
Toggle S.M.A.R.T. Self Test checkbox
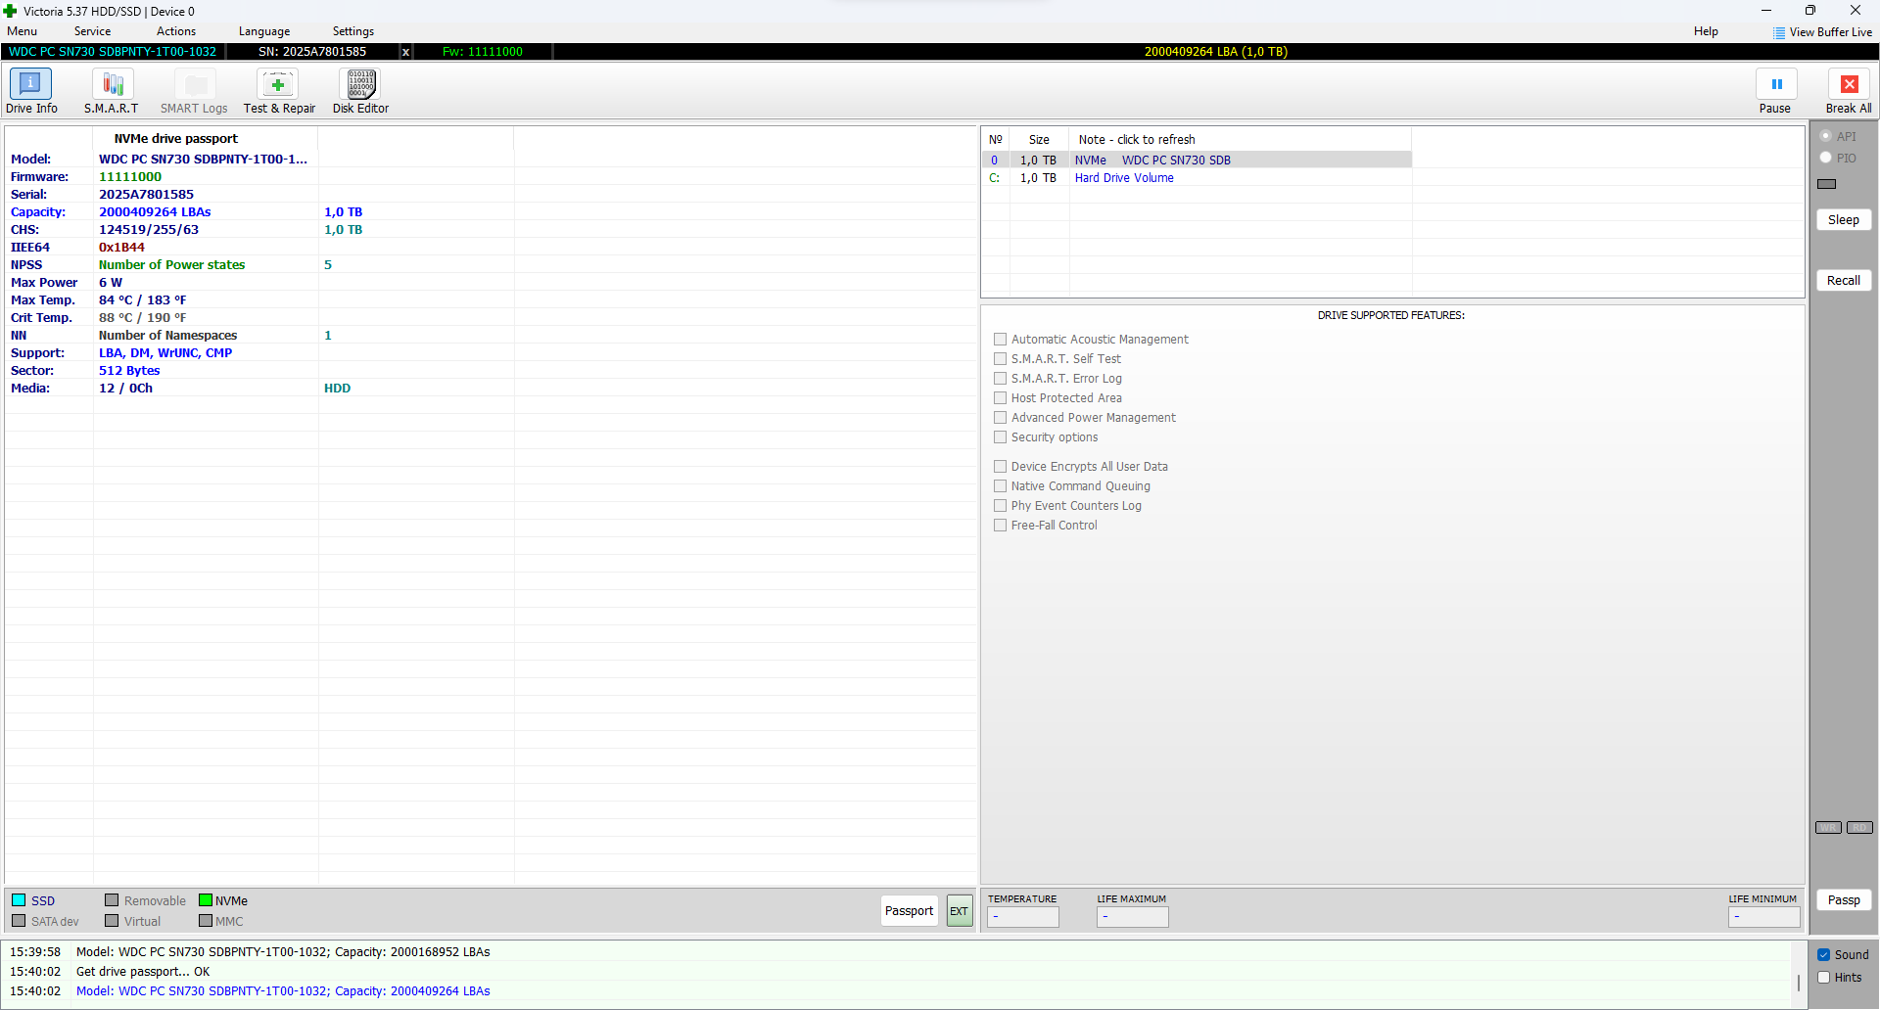click(x=1001, y=359)
